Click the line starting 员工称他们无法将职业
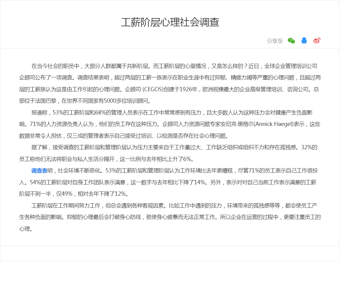The width and height of the screenshot is (340, 302). (107, 159)
